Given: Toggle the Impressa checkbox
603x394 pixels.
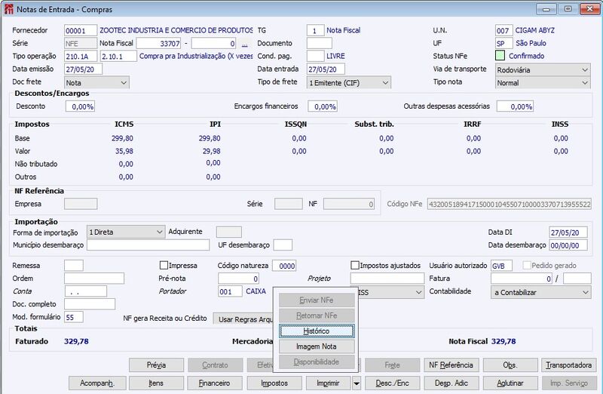Looking at the screenshot, I should tap(164, 266).
